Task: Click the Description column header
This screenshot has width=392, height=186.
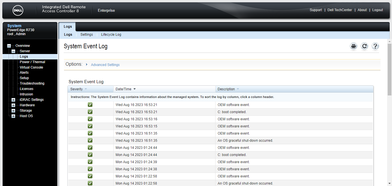Action: [294, 89]
